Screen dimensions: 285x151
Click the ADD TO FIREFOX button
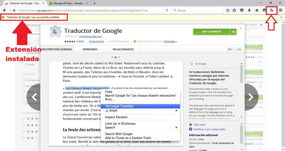click(211, 32)
